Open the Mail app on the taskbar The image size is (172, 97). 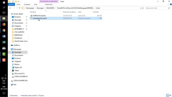point(4,48)
